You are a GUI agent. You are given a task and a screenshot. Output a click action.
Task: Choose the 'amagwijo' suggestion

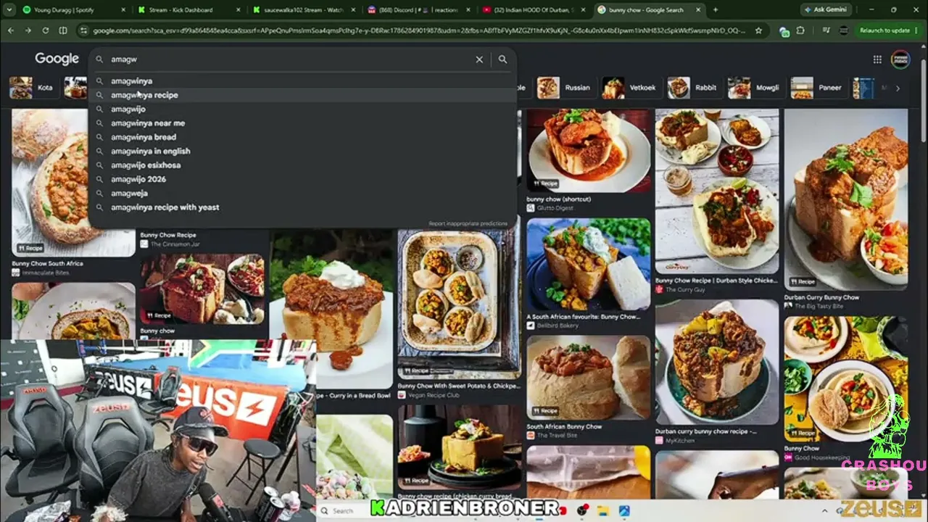click(303, 109)
